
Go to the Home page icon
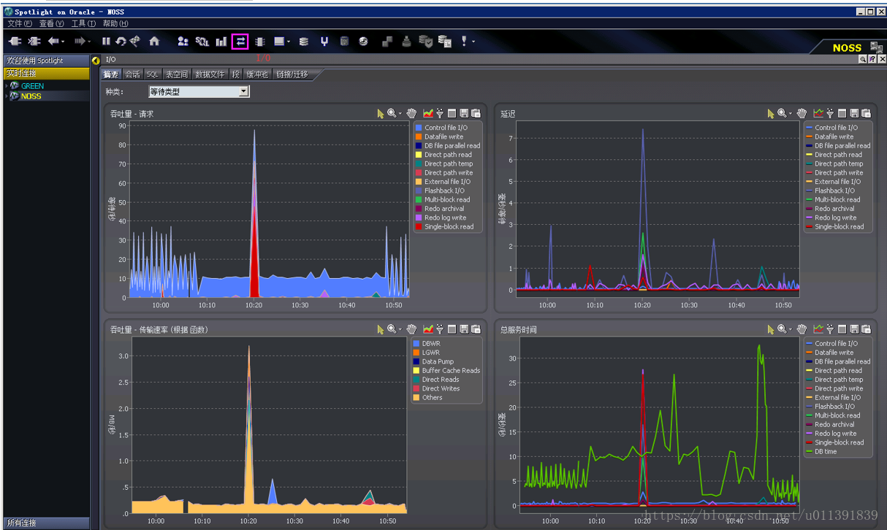click(154, 42)
